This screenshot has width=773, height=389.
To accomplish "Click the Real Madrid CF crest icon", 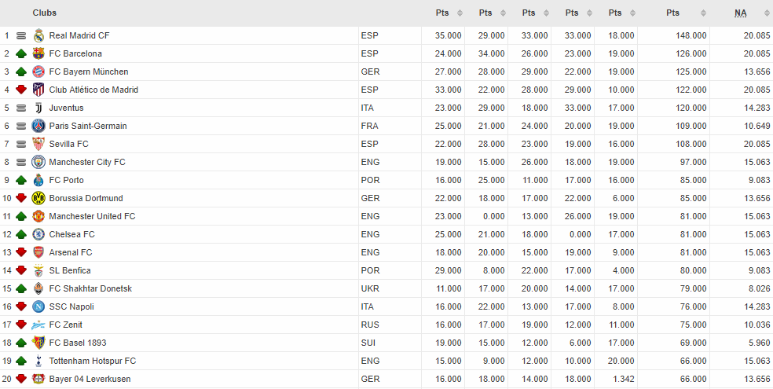I will pyautogui.click(x=38, y=35).
